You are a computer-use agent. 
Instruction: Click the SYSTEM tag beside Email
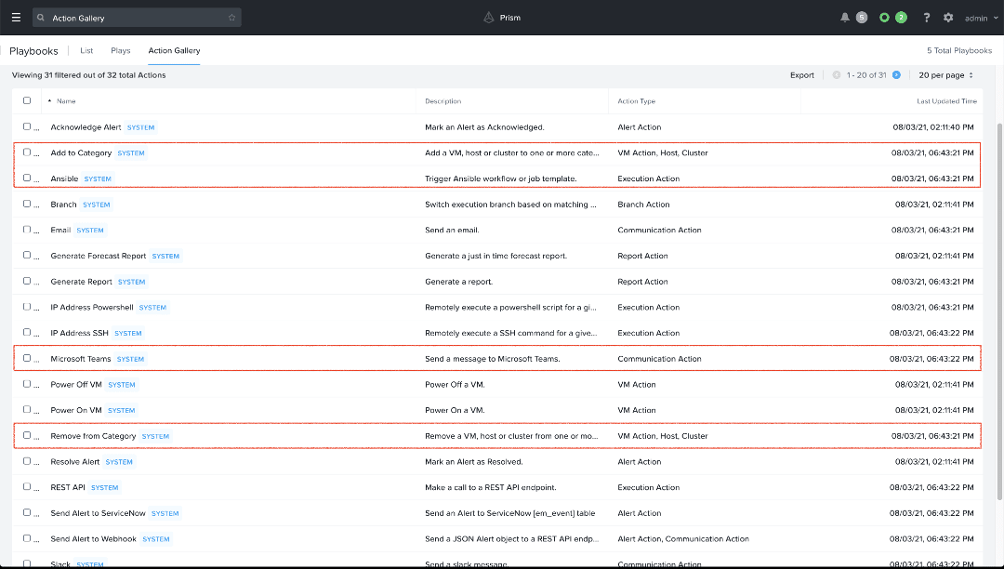point(90,231)
